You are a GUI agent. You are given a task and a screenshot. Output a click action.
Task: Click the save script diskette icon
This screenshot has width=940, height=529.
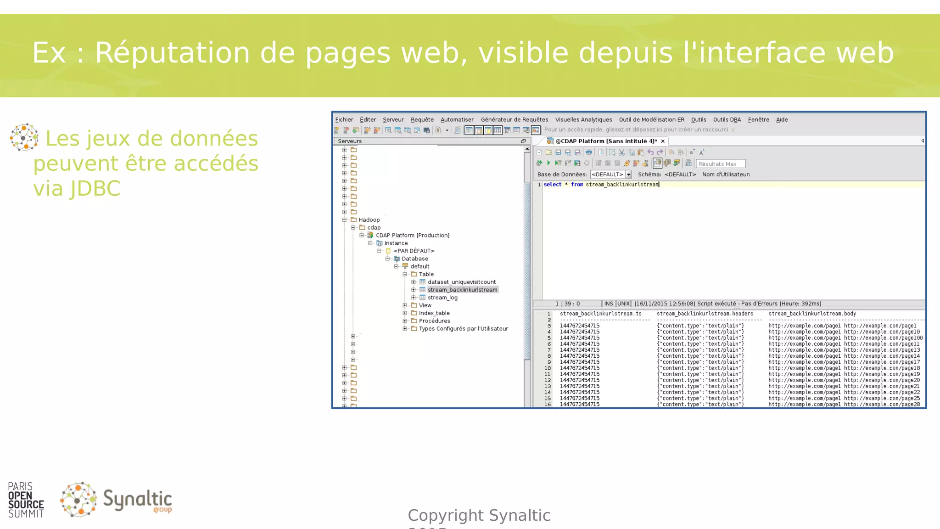(558, 152)
